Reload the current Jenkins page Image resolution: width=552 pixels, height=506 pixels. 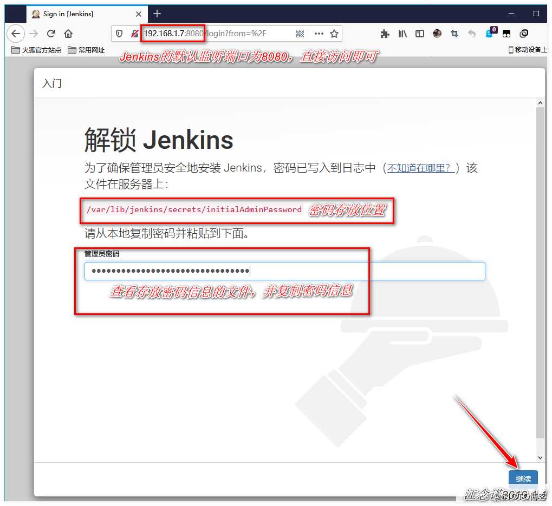pos(51,34)
